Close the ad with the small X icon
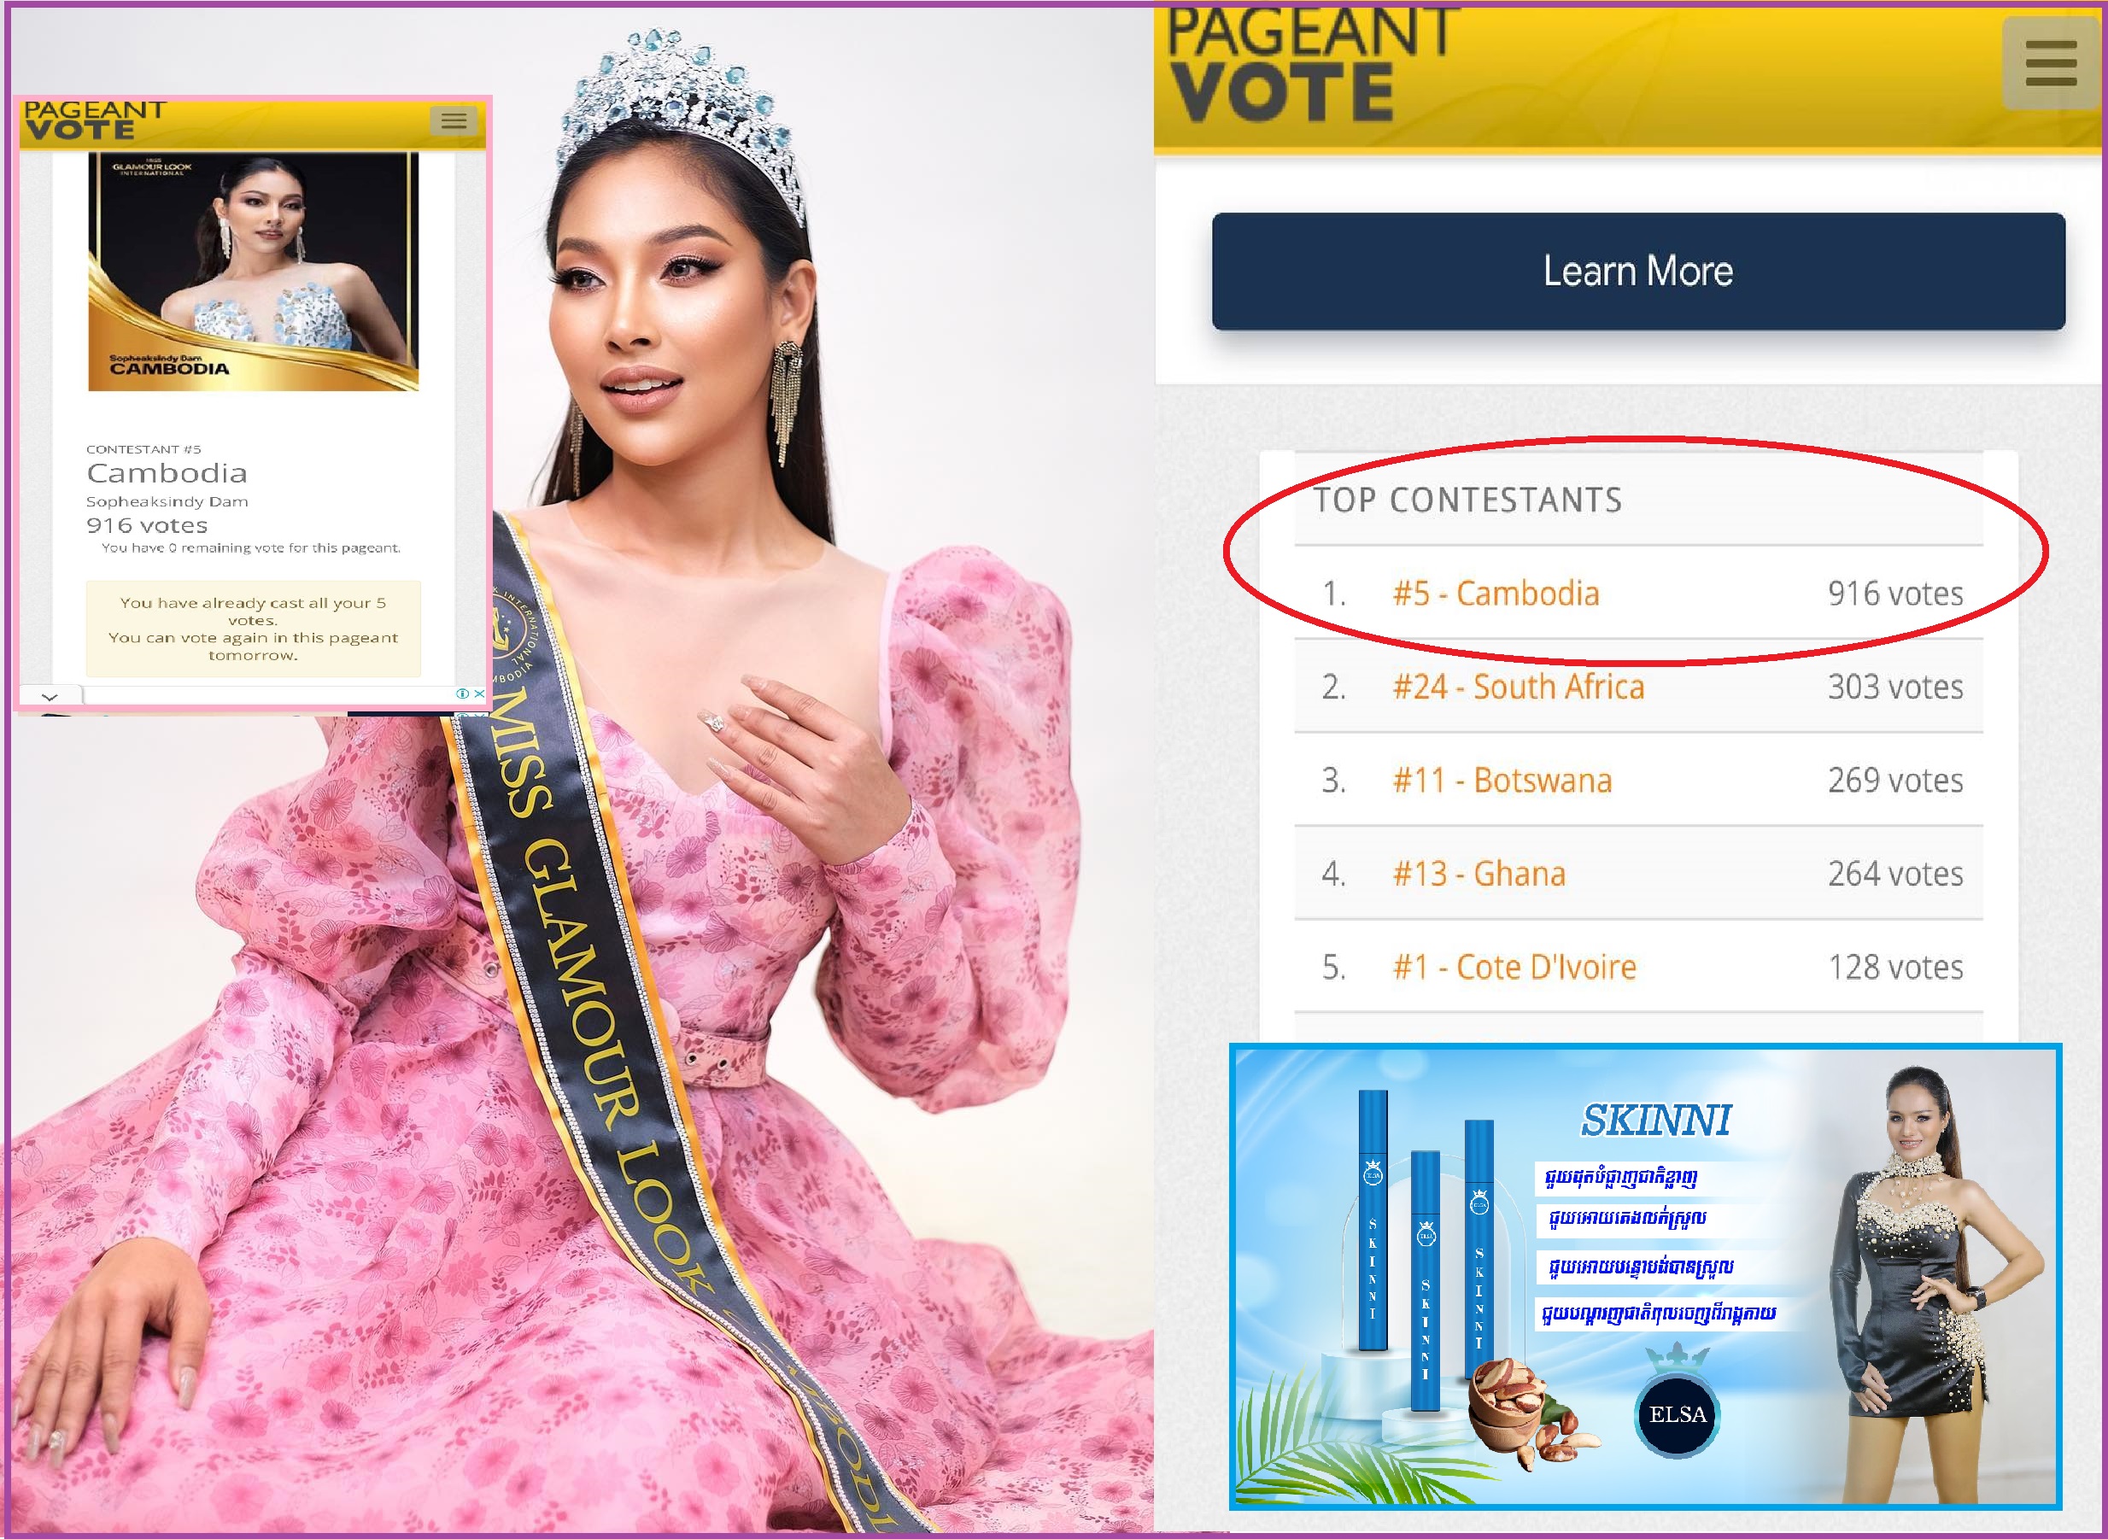Image resolution: width=2108 pixels, height=1539 pixels. pyautogui.click(x=479, y=693)
